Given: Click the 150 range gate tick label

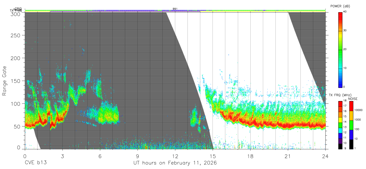Looking at the screenshot, I should [x=15, y=81].
